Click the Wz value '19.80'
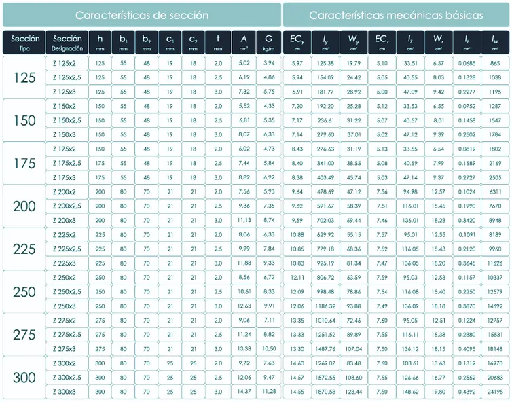The image size is (512, 402). click(439, 392)
